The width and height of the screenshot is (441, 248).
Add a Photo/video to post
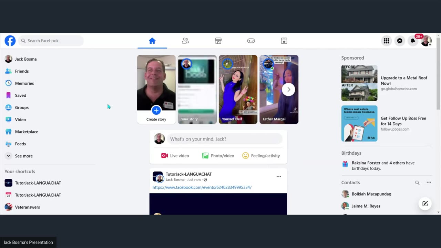click(218, 156)
